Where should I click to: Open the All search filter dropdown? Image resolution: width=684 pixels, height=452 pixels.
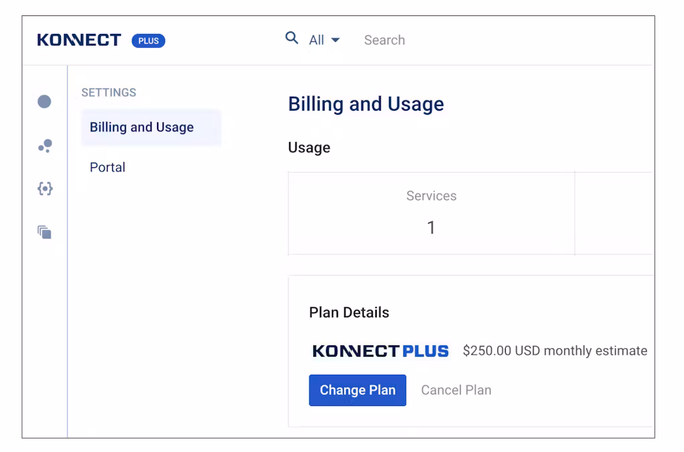click(x=324, y=40)
